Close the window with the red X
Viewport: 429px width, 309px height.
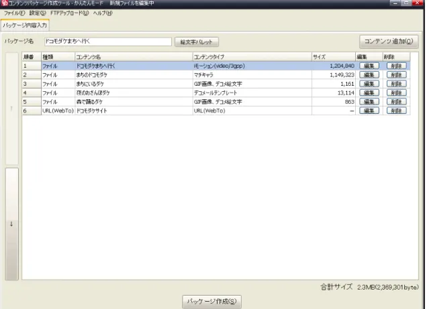(x=417, y=3)
